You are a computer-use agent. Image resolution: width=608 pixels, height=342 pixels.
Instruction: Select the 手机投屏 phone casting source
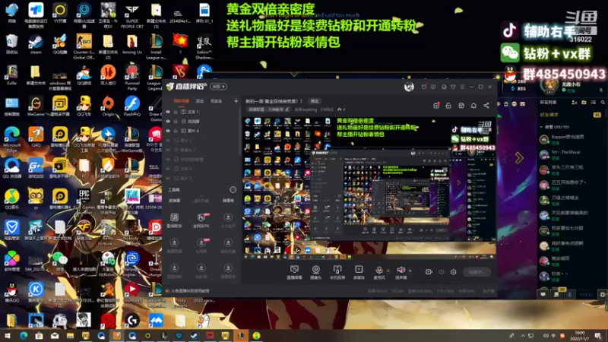[x=337, y=272]
